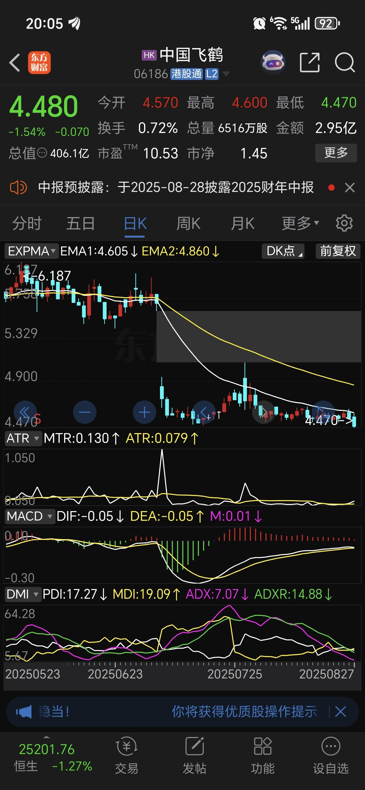Open 功能 grid icon
The width and height of the screenshot is (365, 790).
tap(262, 746)
